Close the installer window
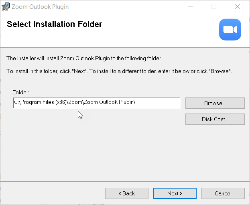 (x=238, y=6)
